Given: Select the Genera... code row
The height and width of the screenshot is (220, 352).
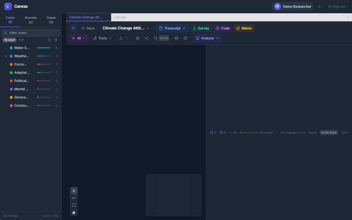Looking at the screenshot, I should (x=31, y=97).
